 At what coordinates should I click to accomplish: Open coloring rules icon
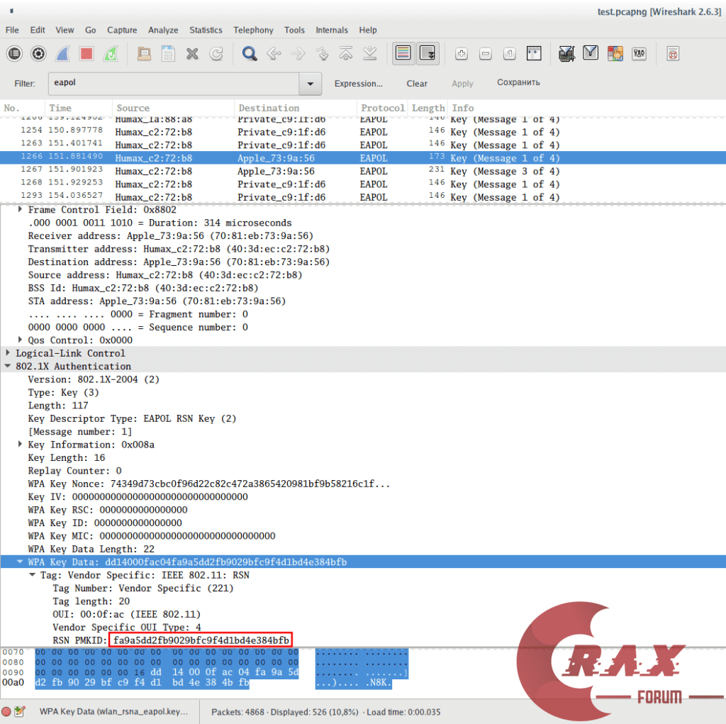click(615, 54)
